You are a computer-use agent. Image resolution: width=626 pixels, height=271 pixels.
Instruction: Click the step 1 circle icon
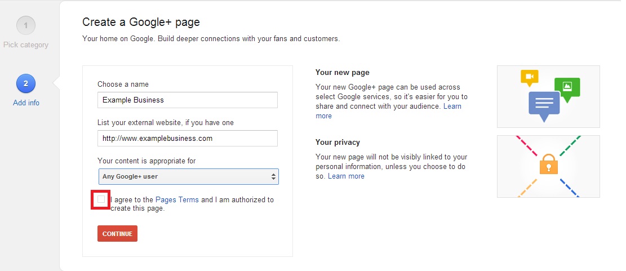pos(26,26)
